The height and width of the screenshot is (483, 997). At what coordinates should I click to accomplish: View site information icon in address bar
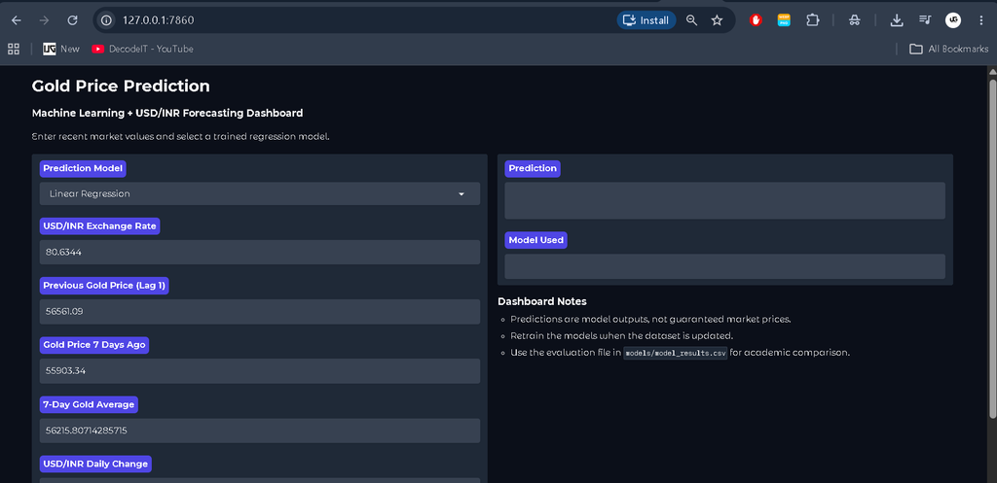107,20
